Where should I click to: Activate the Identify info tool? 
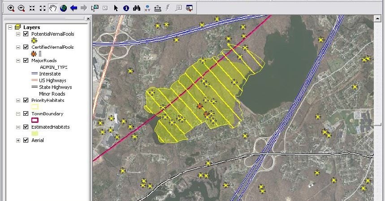[126, 8]
